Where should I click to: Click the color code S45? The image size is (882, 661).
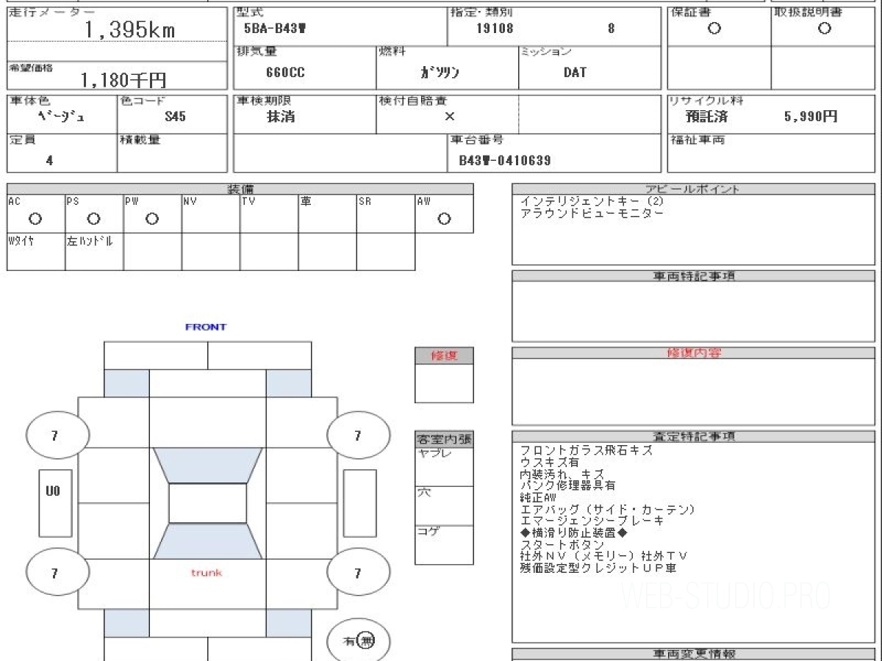coord(175,116)
